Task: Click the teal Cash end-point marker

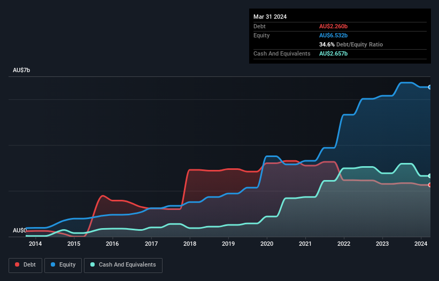Action: 430,176
